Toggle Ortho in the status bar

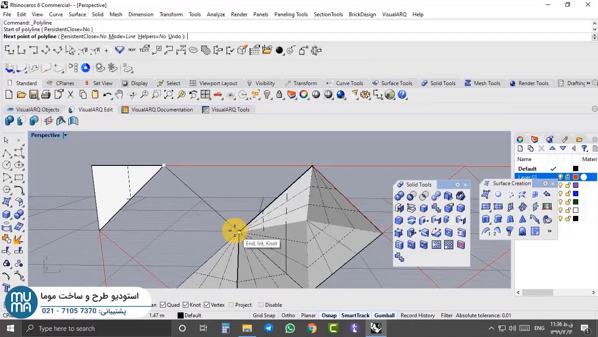(288, 315)
